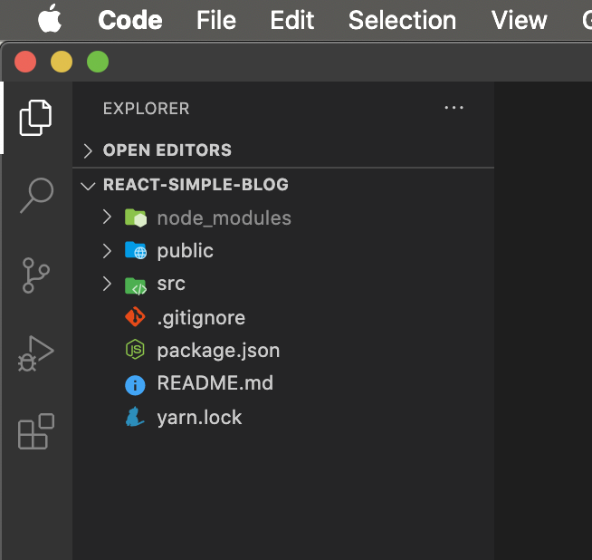
Task: Click the git icon beside .gitignore
Action: click(x=135, y=316)
